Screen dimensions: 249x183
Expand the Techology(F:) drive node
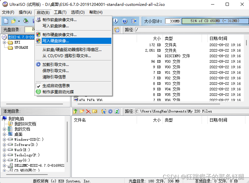tap(4, 155)
